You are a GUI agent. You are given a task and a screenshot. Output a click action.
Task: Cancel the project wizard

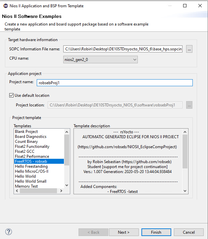click(188, 232)
